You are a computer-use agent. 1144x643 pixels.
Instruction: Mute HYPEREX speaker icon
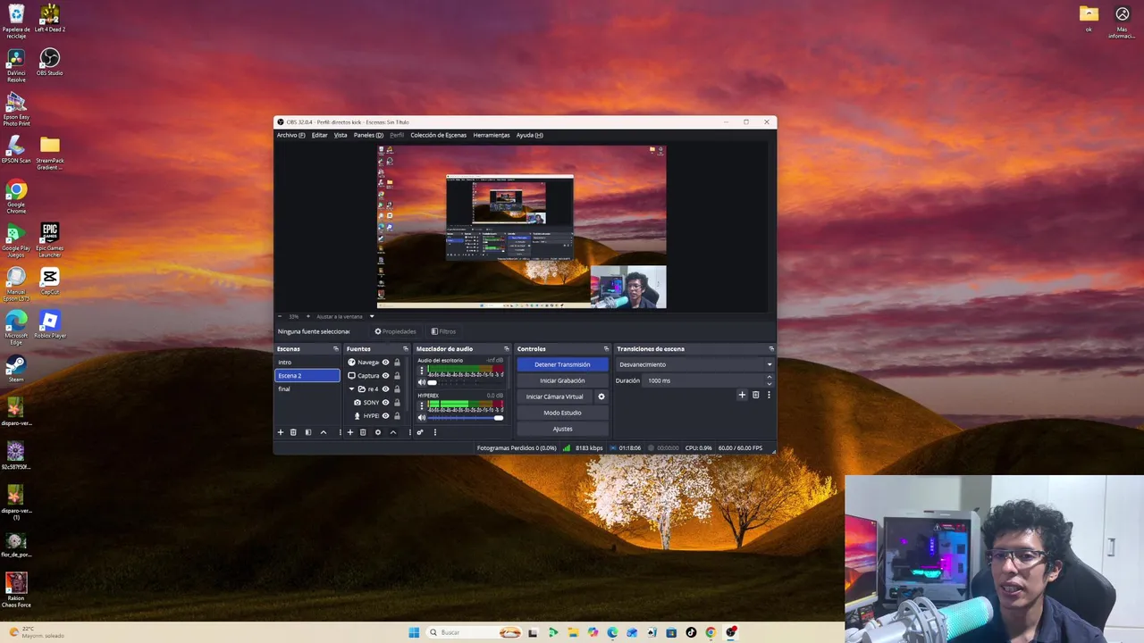click(x=422, y=417)
